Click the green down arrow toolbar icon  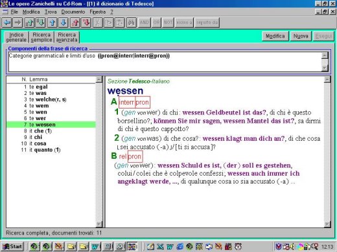coord(40,23)
